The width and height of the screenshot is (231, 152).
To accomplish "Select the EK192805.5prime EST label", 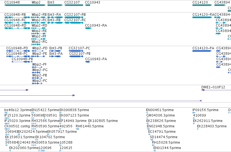I will [103, 121].
